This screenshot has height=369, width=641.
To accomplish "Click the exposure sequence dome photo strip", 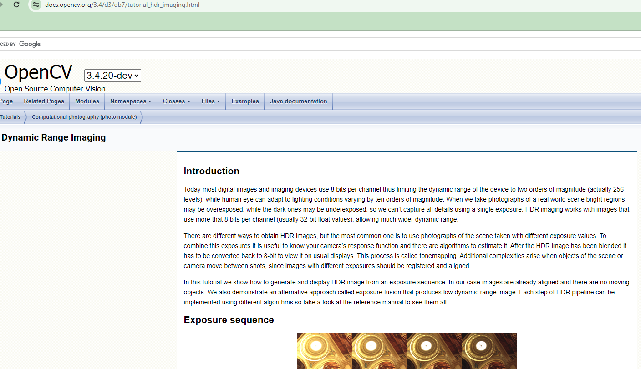I will [407, 351].
